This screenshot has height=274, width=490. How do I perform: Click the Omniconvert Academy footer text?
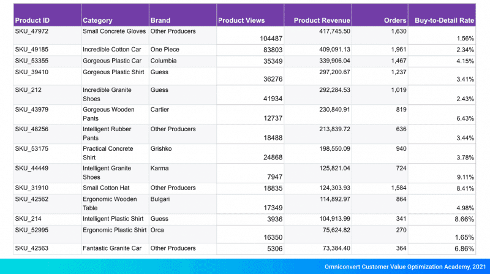click(x=405, y=267)
